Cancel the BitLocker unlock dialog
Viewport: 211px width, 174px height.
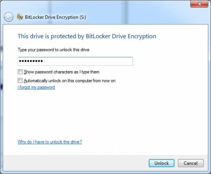[x=191, y=163]
